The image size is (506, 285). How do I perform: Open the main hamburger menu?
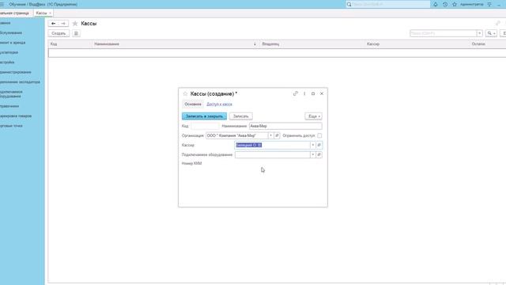tap(2, 4)
